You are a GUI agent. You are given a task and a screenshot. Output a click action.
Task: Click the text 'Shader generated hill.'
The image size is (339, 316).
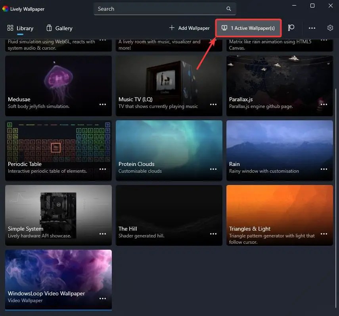point(142,236)
